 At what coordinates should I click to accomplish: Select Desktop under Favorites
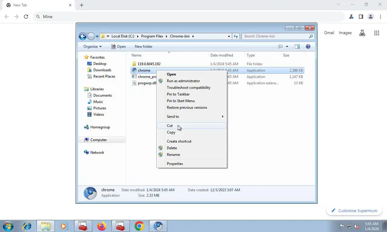click(100, 64)
